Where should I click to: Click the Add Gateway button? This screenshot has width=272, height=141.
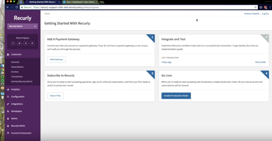[x=56, y=59]
